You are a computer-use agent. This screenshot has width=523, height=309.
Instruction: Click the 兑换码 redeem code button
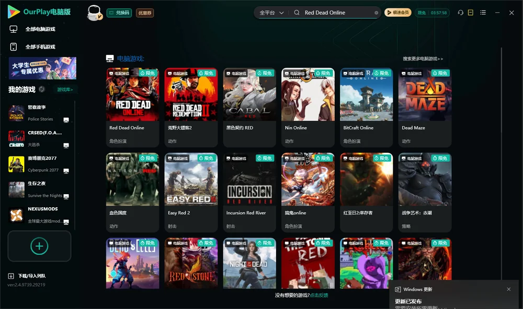119,13
